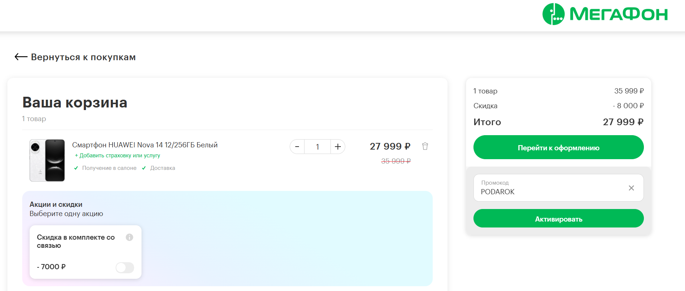Open the bundle discount info tooltip icon

129,237
